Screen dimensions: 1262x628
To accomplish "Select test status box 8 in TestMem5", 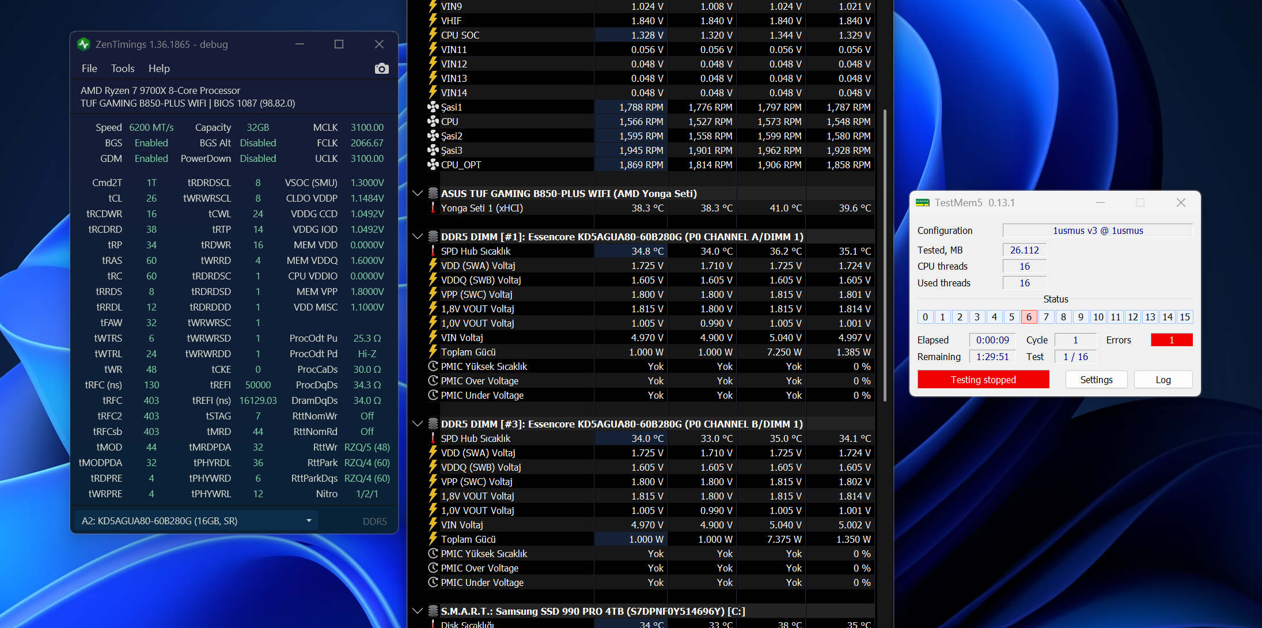I will click(1063, 317).
